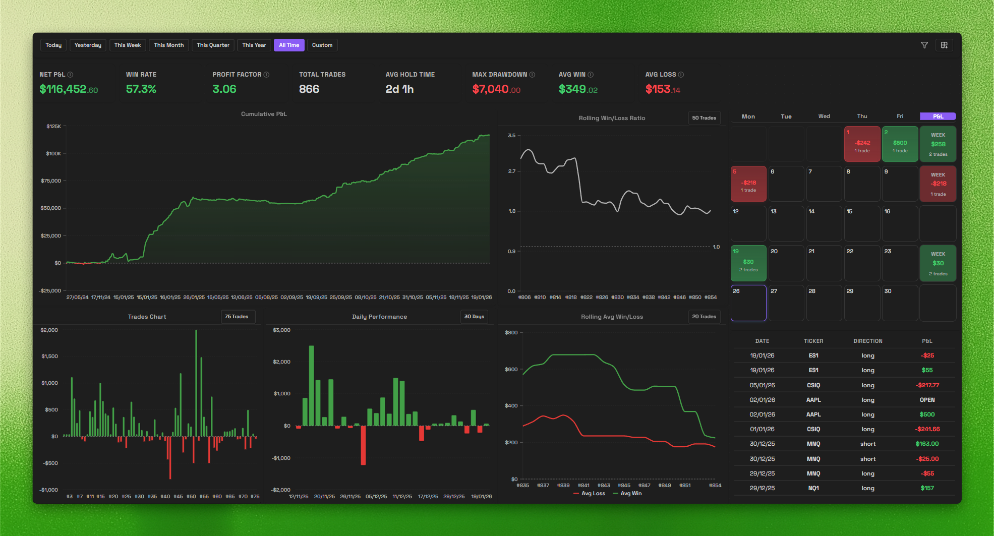Select the Today time range

(x=53, y=45)
